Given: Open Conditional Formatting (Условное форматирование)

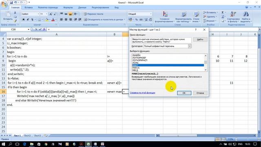Looking at the screenshot, I should [164, 17].
